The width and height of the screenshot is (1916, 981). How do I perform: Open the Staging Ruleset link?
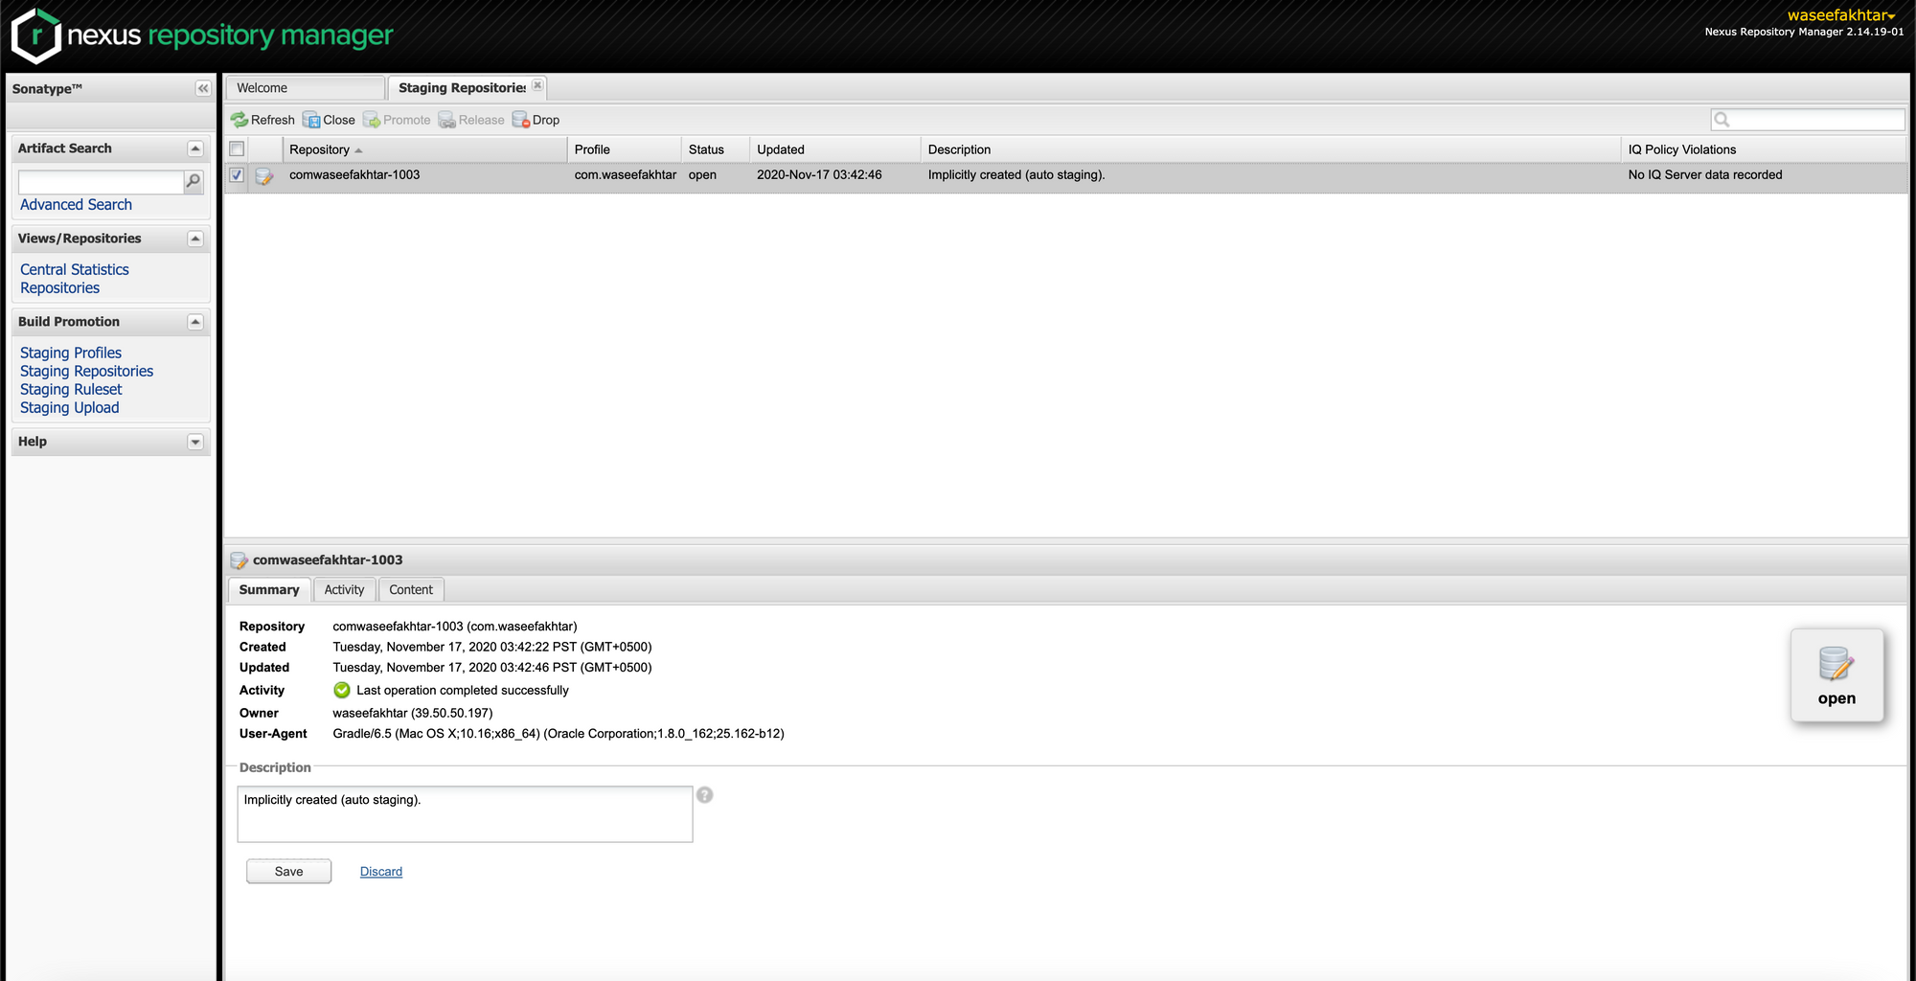click(71, 390)
